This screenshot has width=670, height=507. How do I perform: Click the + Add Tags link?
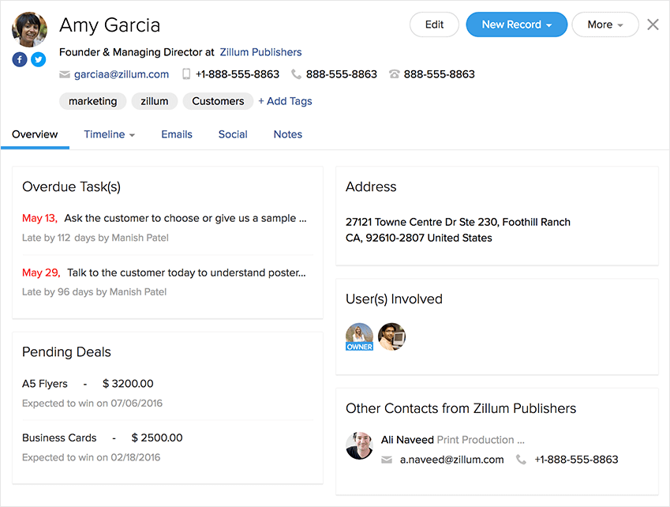click(x=285, y=101)
